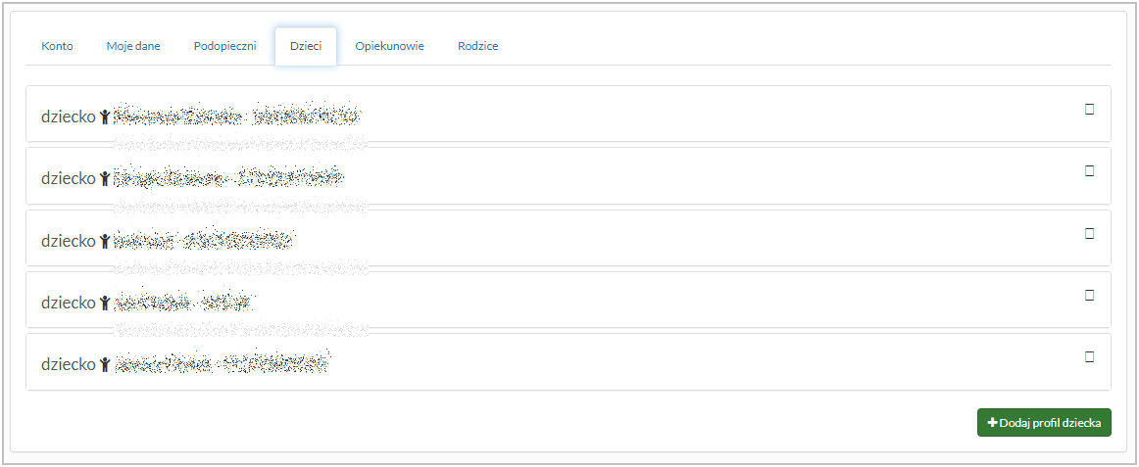
Task: Check the box in the fourth child row
Action: click(1089, 295)
